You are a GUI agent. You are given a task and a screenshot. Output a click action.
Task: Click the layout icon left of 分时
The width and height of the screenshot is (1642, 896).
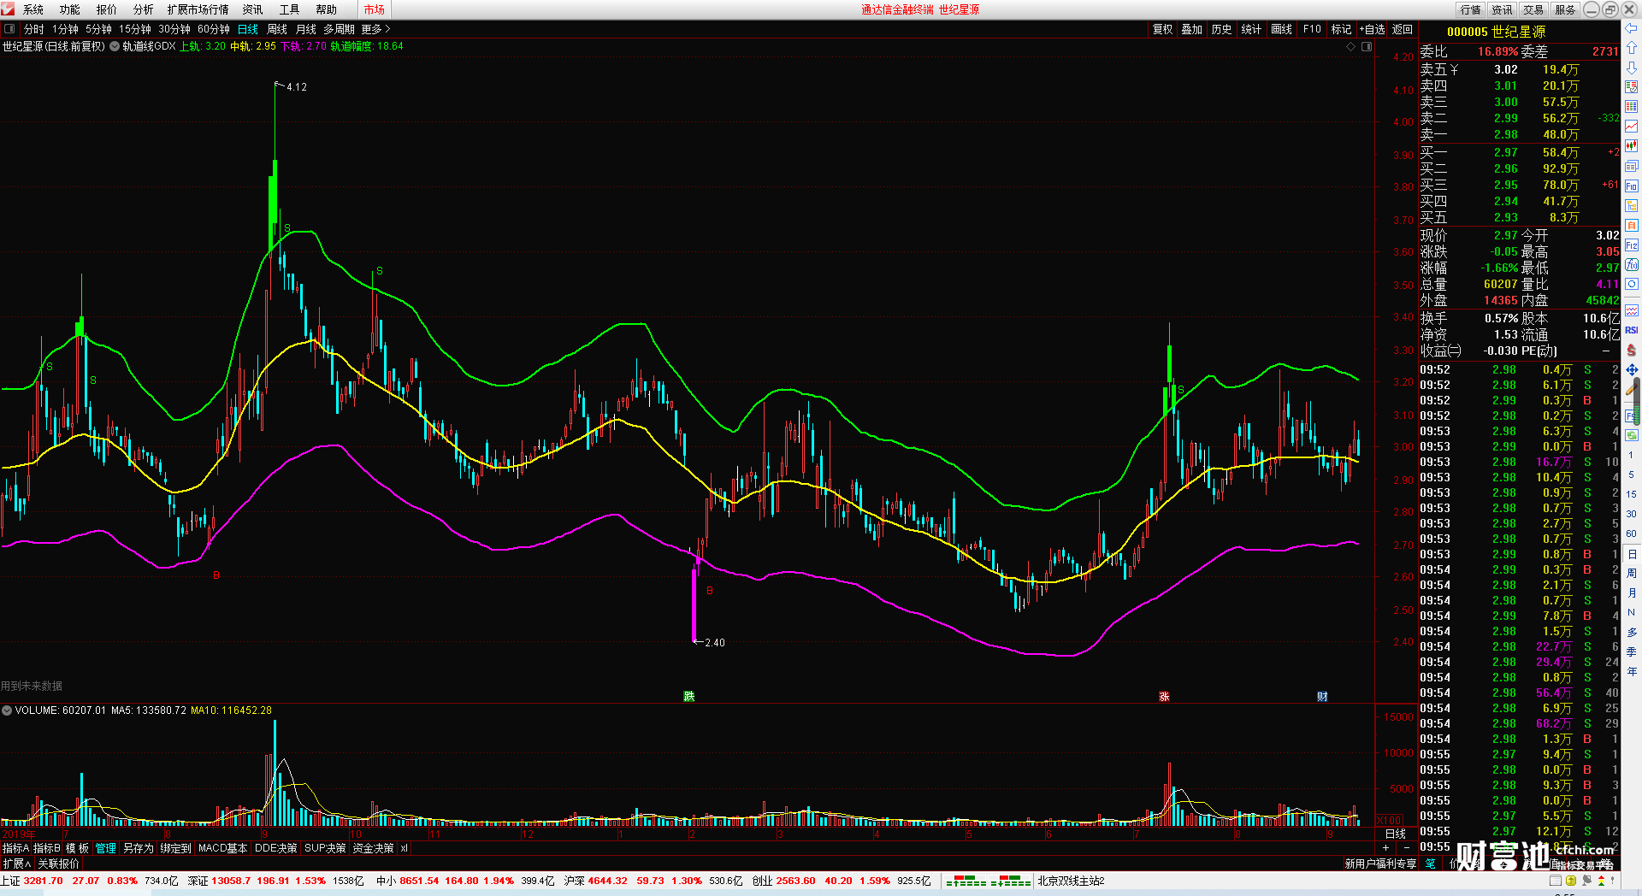click(x=9, y=29)
